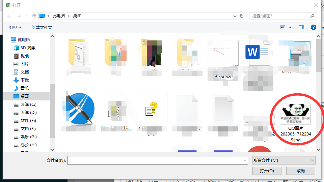Image resolution: width=324 pixels, height=182 pixels.
Task: Click in the 文件名 input field
Action: pyautogui.click(x=158, y=160)
